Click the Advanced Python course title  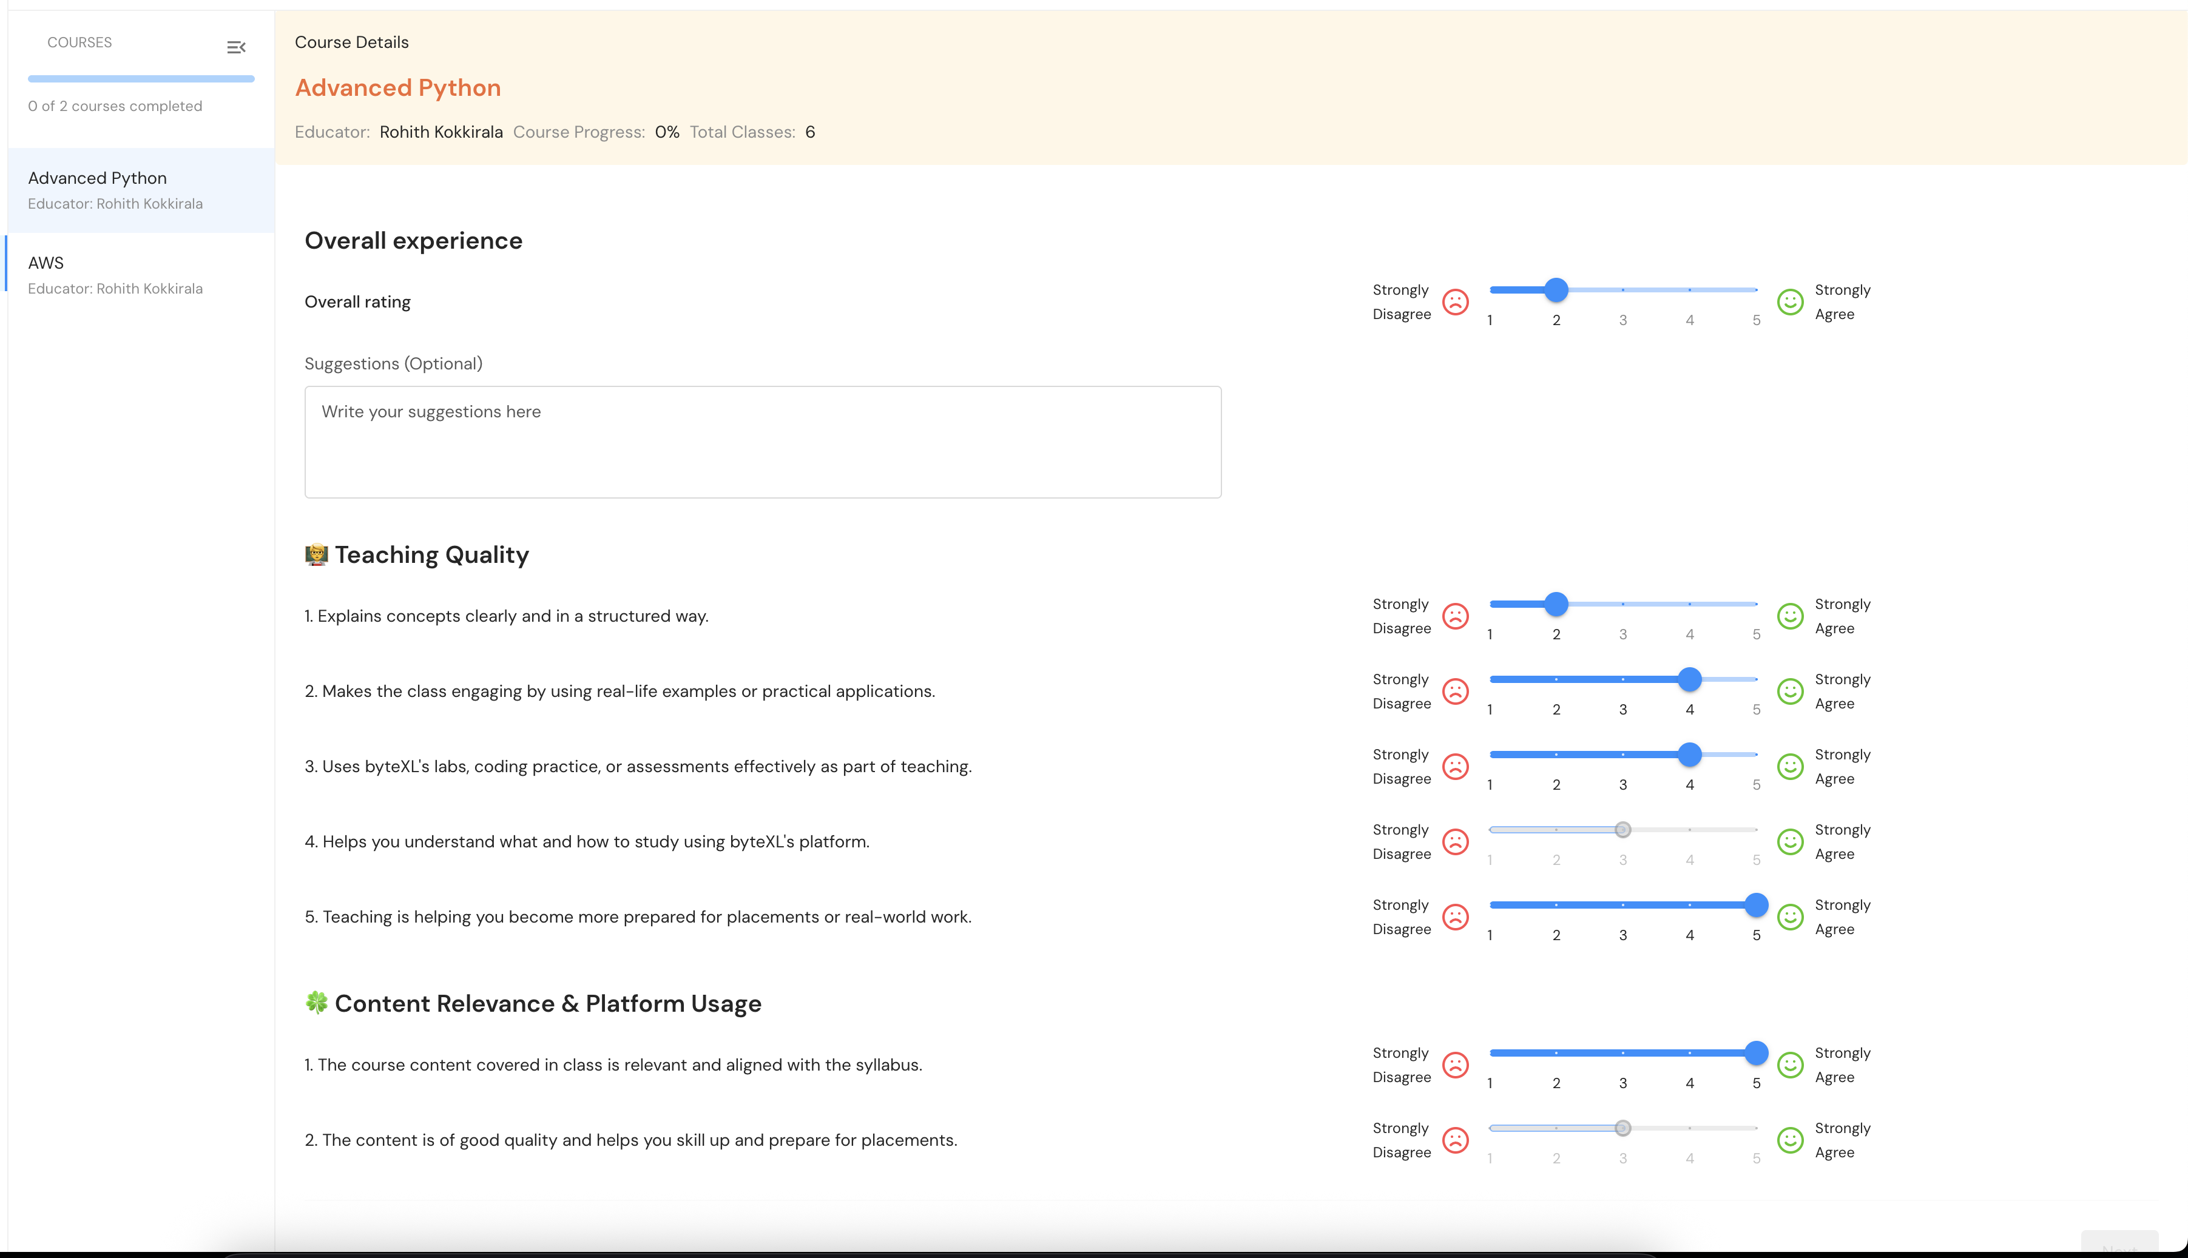(397, 88)
